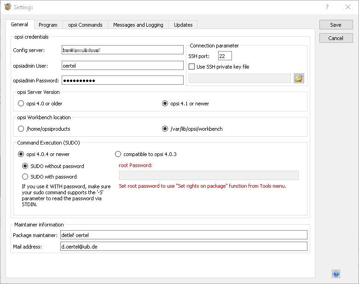The image size is (359, 284).
Task: Click the SSH private key file path field
Action: pyautogui.click(x=240, y=78)
